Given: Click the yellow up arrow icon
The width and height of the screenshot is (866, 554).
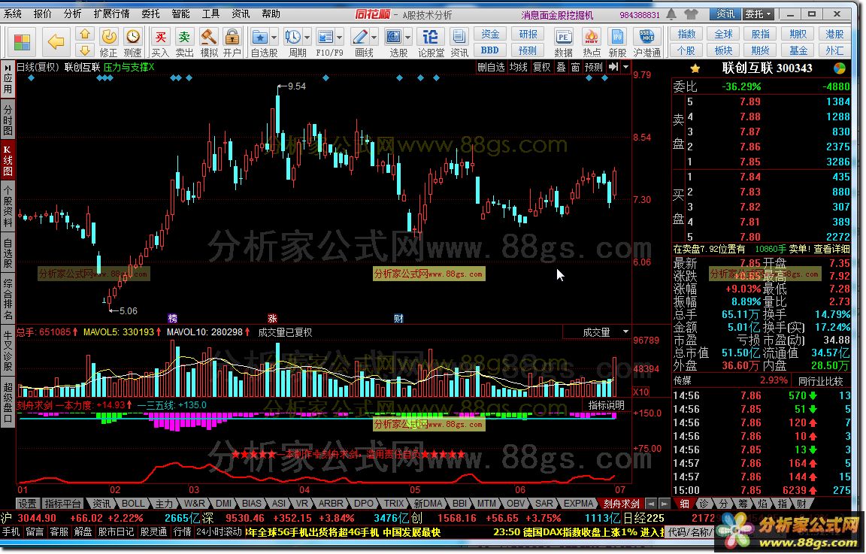Looking at the screenshot, I should pyautogui.click(x=84, y=35).
